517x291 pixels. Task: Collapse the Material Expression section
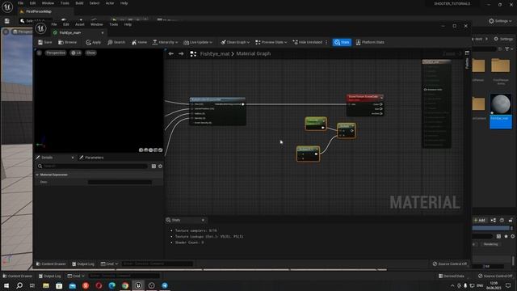coord(37,175)
